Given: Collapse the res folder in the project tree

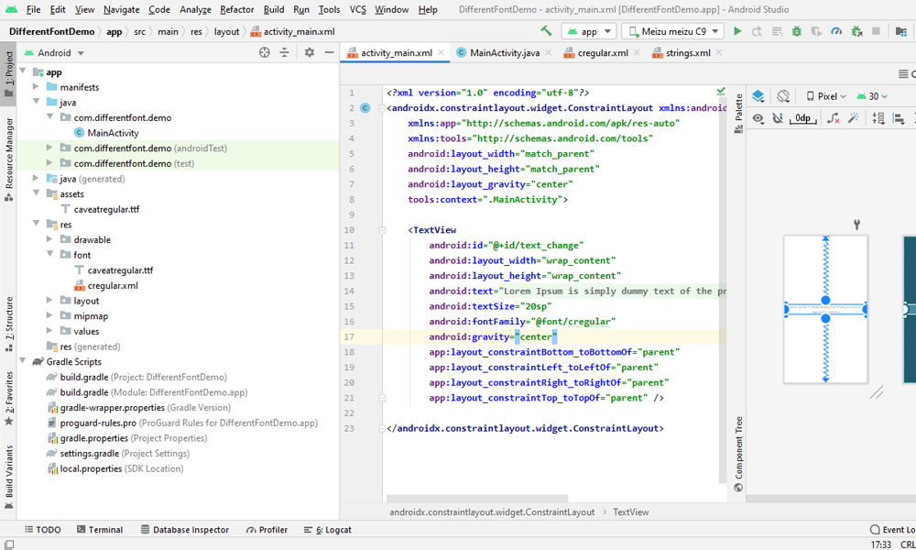Looking at the screenshot, I should click(37, 224).
